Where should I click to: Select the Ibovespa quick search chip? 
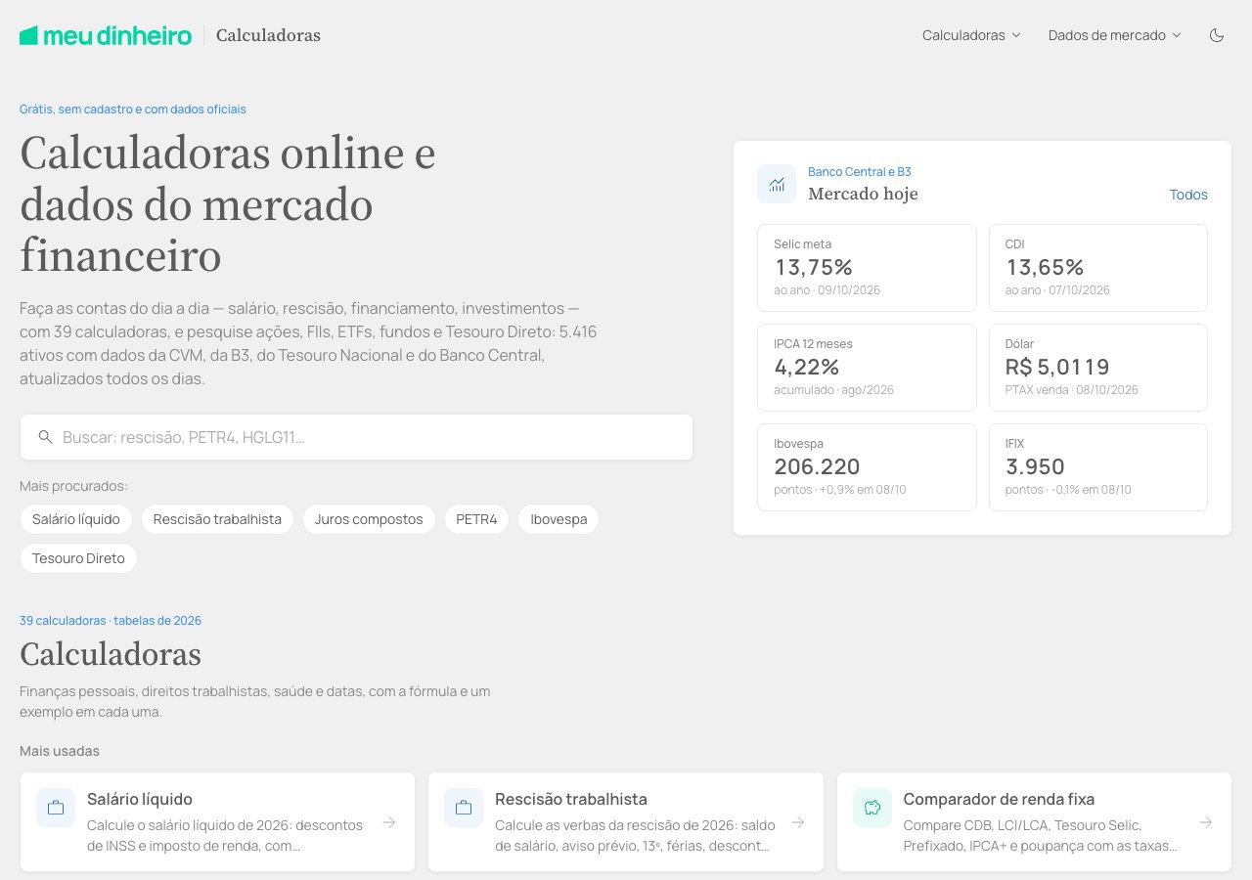coord(559,519)
